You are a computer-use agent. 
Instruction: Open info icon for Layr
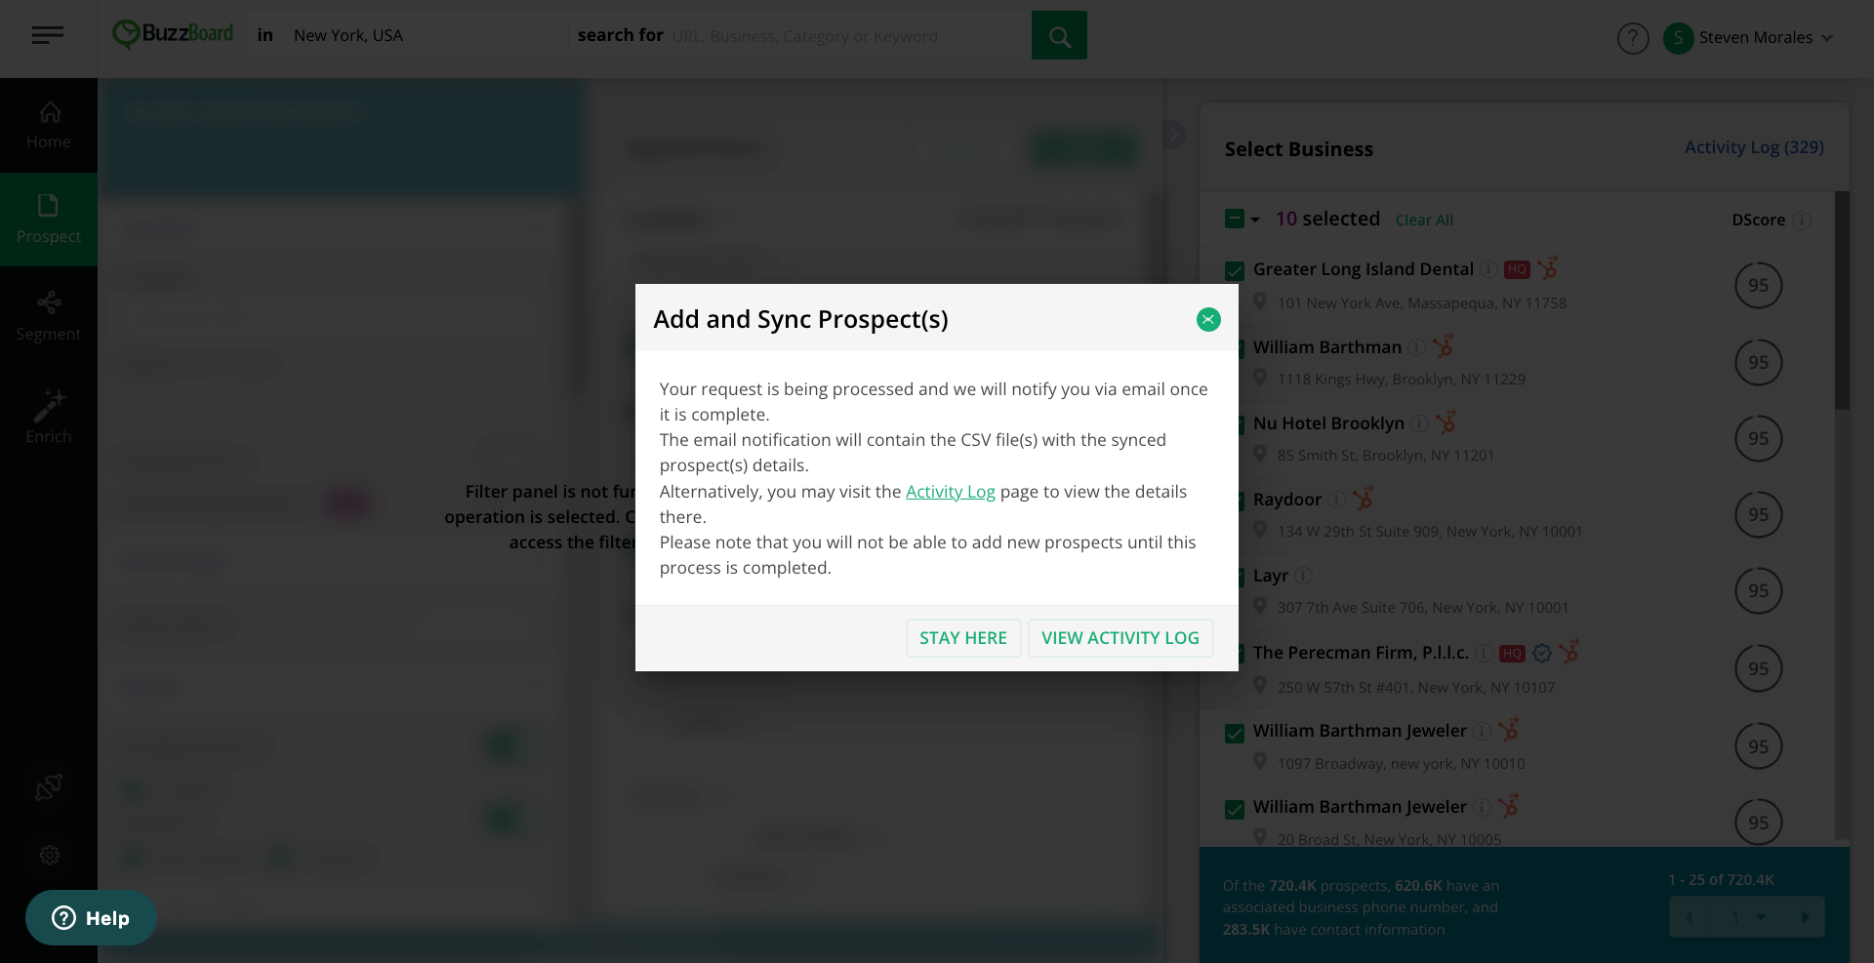[1303, 576]
